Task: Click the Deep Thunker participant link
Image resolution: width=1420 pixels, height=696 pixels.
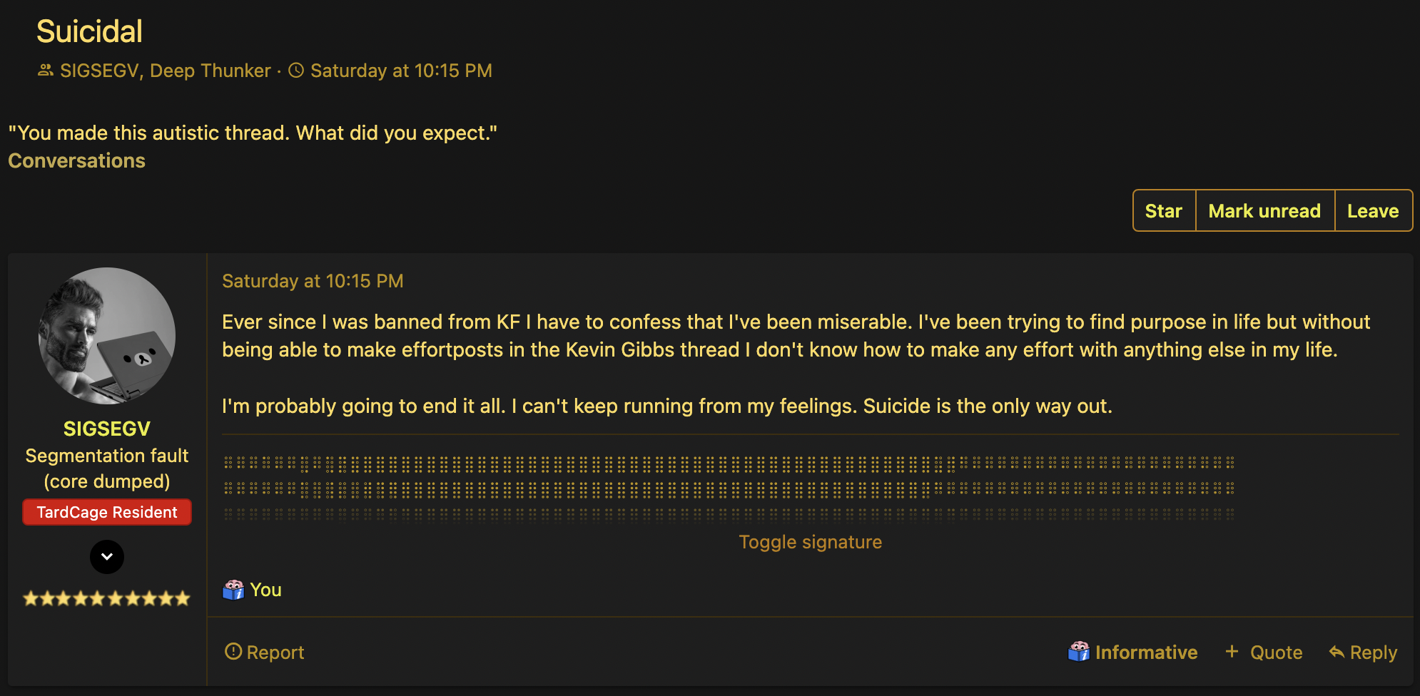Action: pos(211,71)
